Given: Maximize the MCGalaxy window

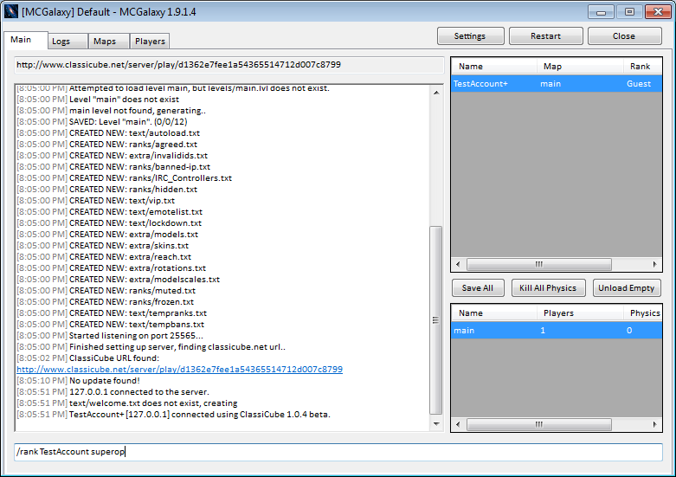Looking at the screenshot, I should [629, 11].
